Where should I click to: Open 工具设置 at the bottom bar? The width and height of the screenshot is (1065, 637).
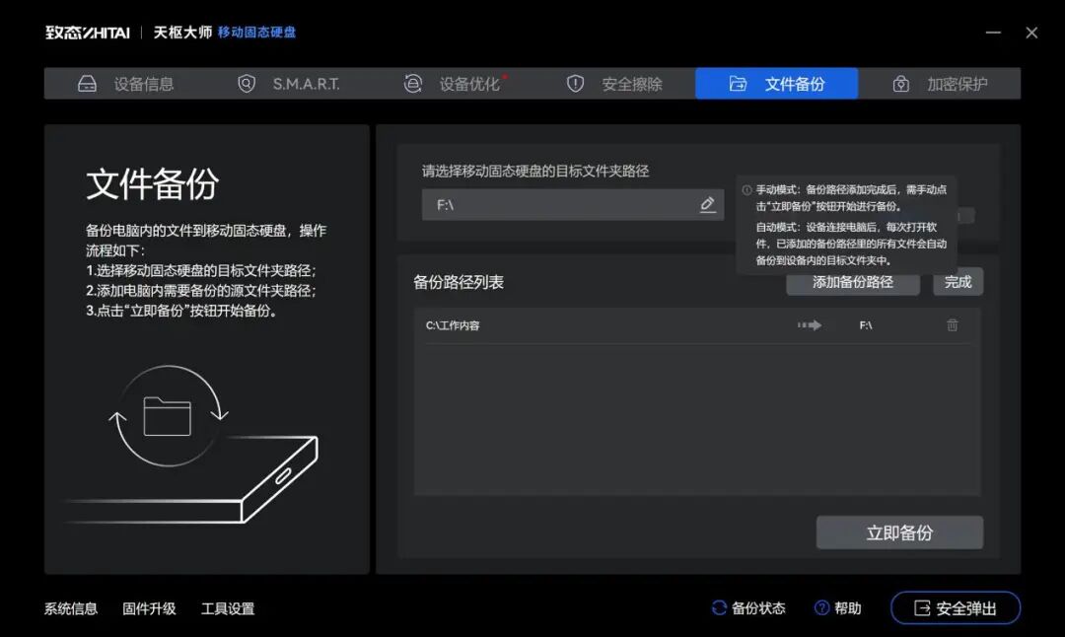(x=230, y=608)
